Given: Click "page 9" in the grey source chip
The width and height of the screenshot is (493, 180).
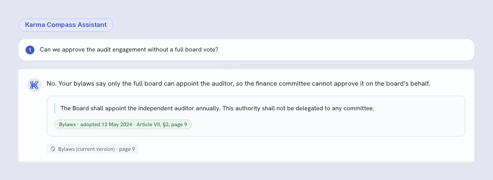Looking at the screenshot, I should pos(127,149).
